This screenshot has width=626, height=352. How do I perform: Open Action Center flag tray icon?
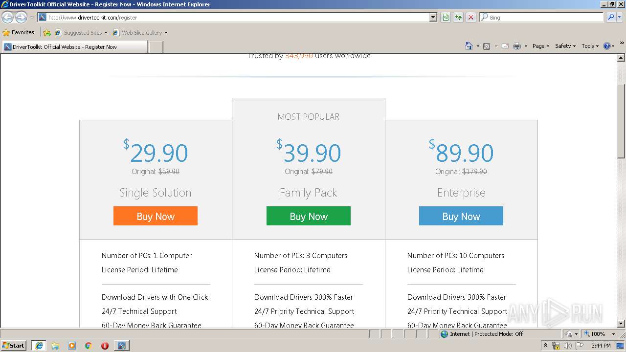click(x=579, y=346)
